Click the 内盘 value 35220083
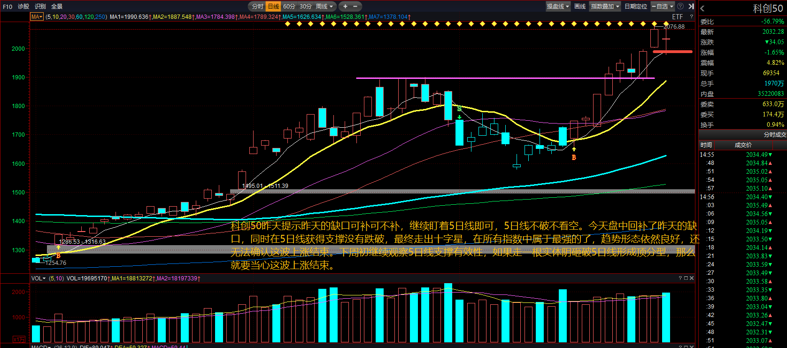This screenshot has width=787, height=348. click(771, 94)
